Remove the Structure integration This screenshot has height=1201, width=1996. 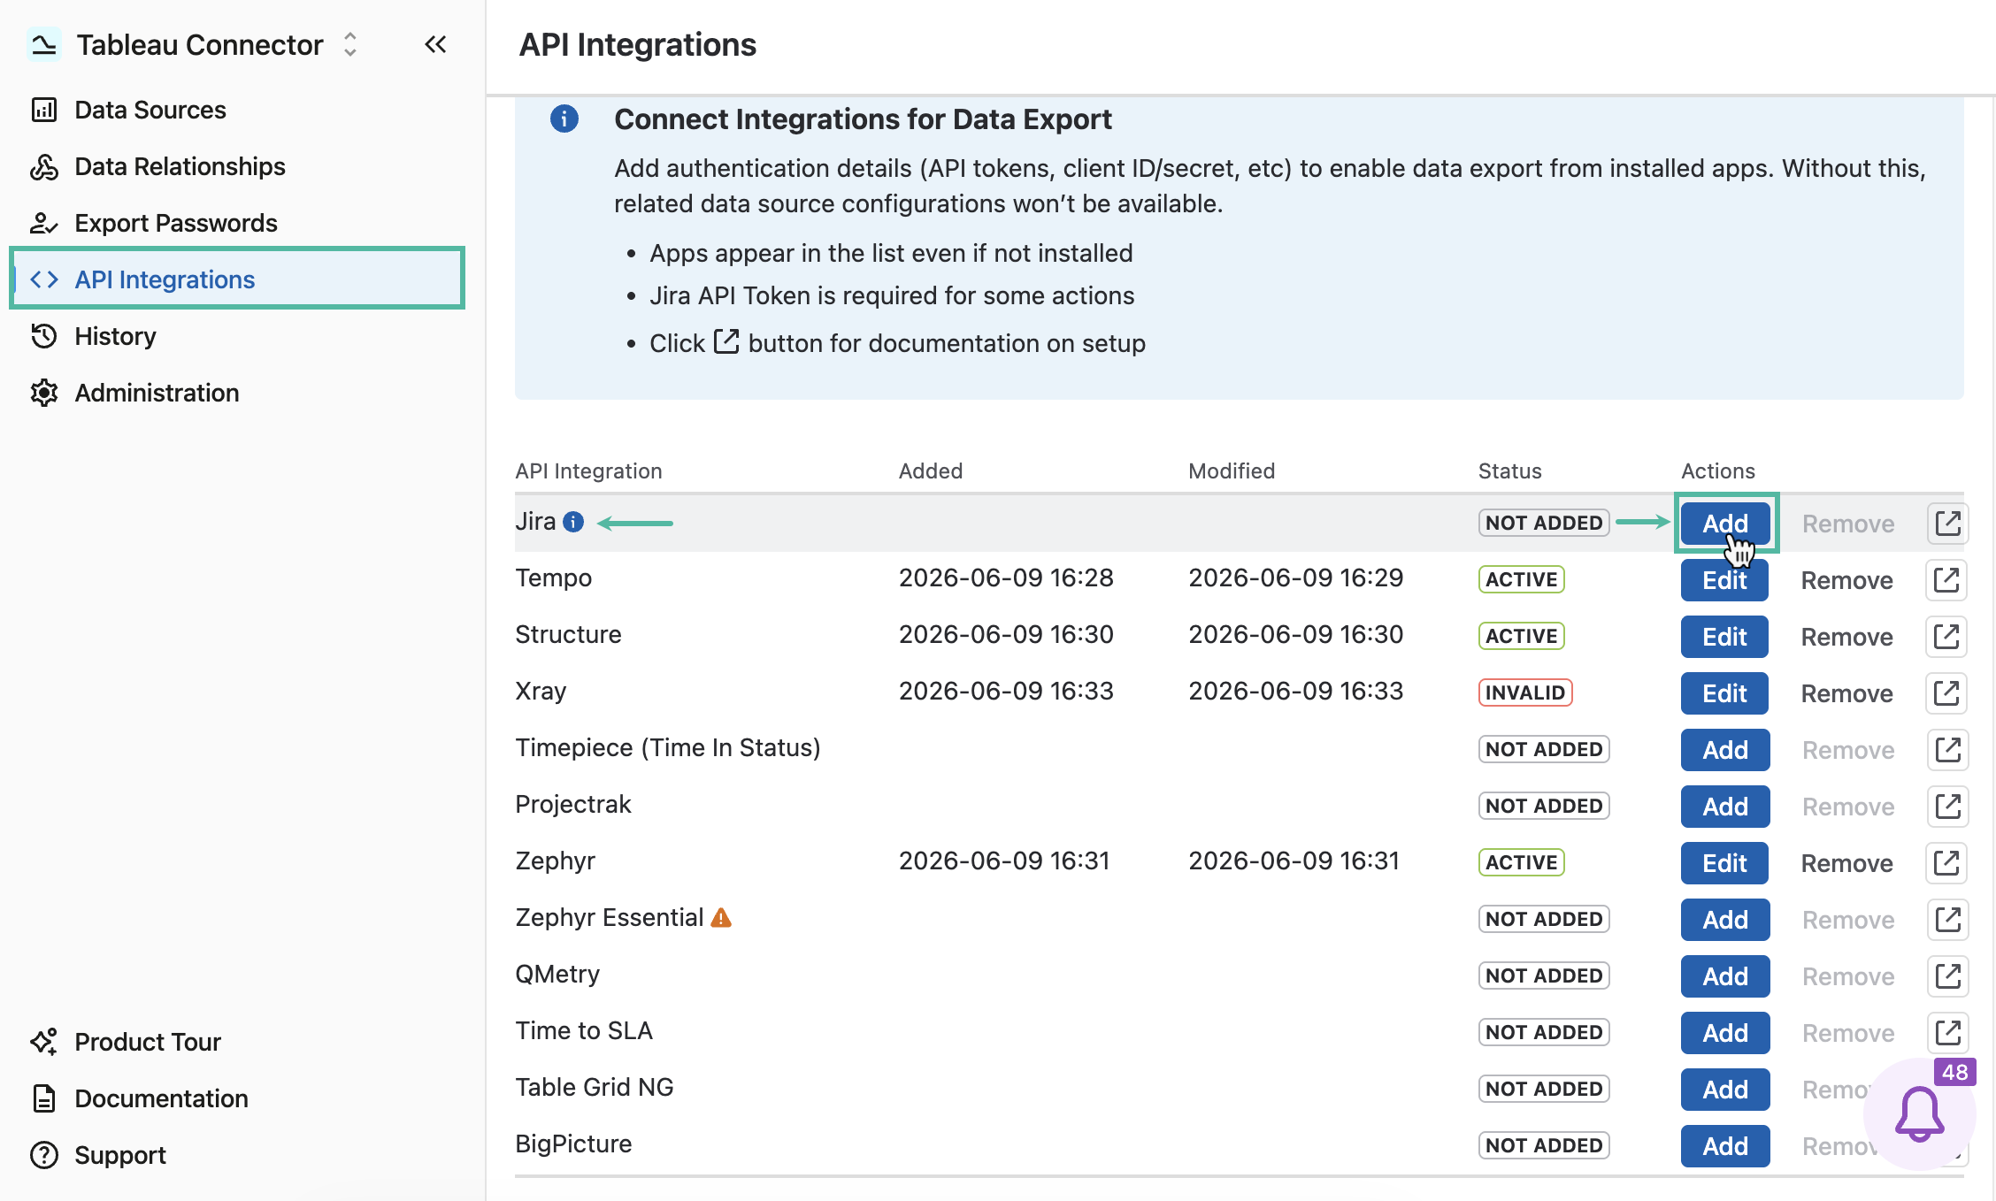point(1847,637)
